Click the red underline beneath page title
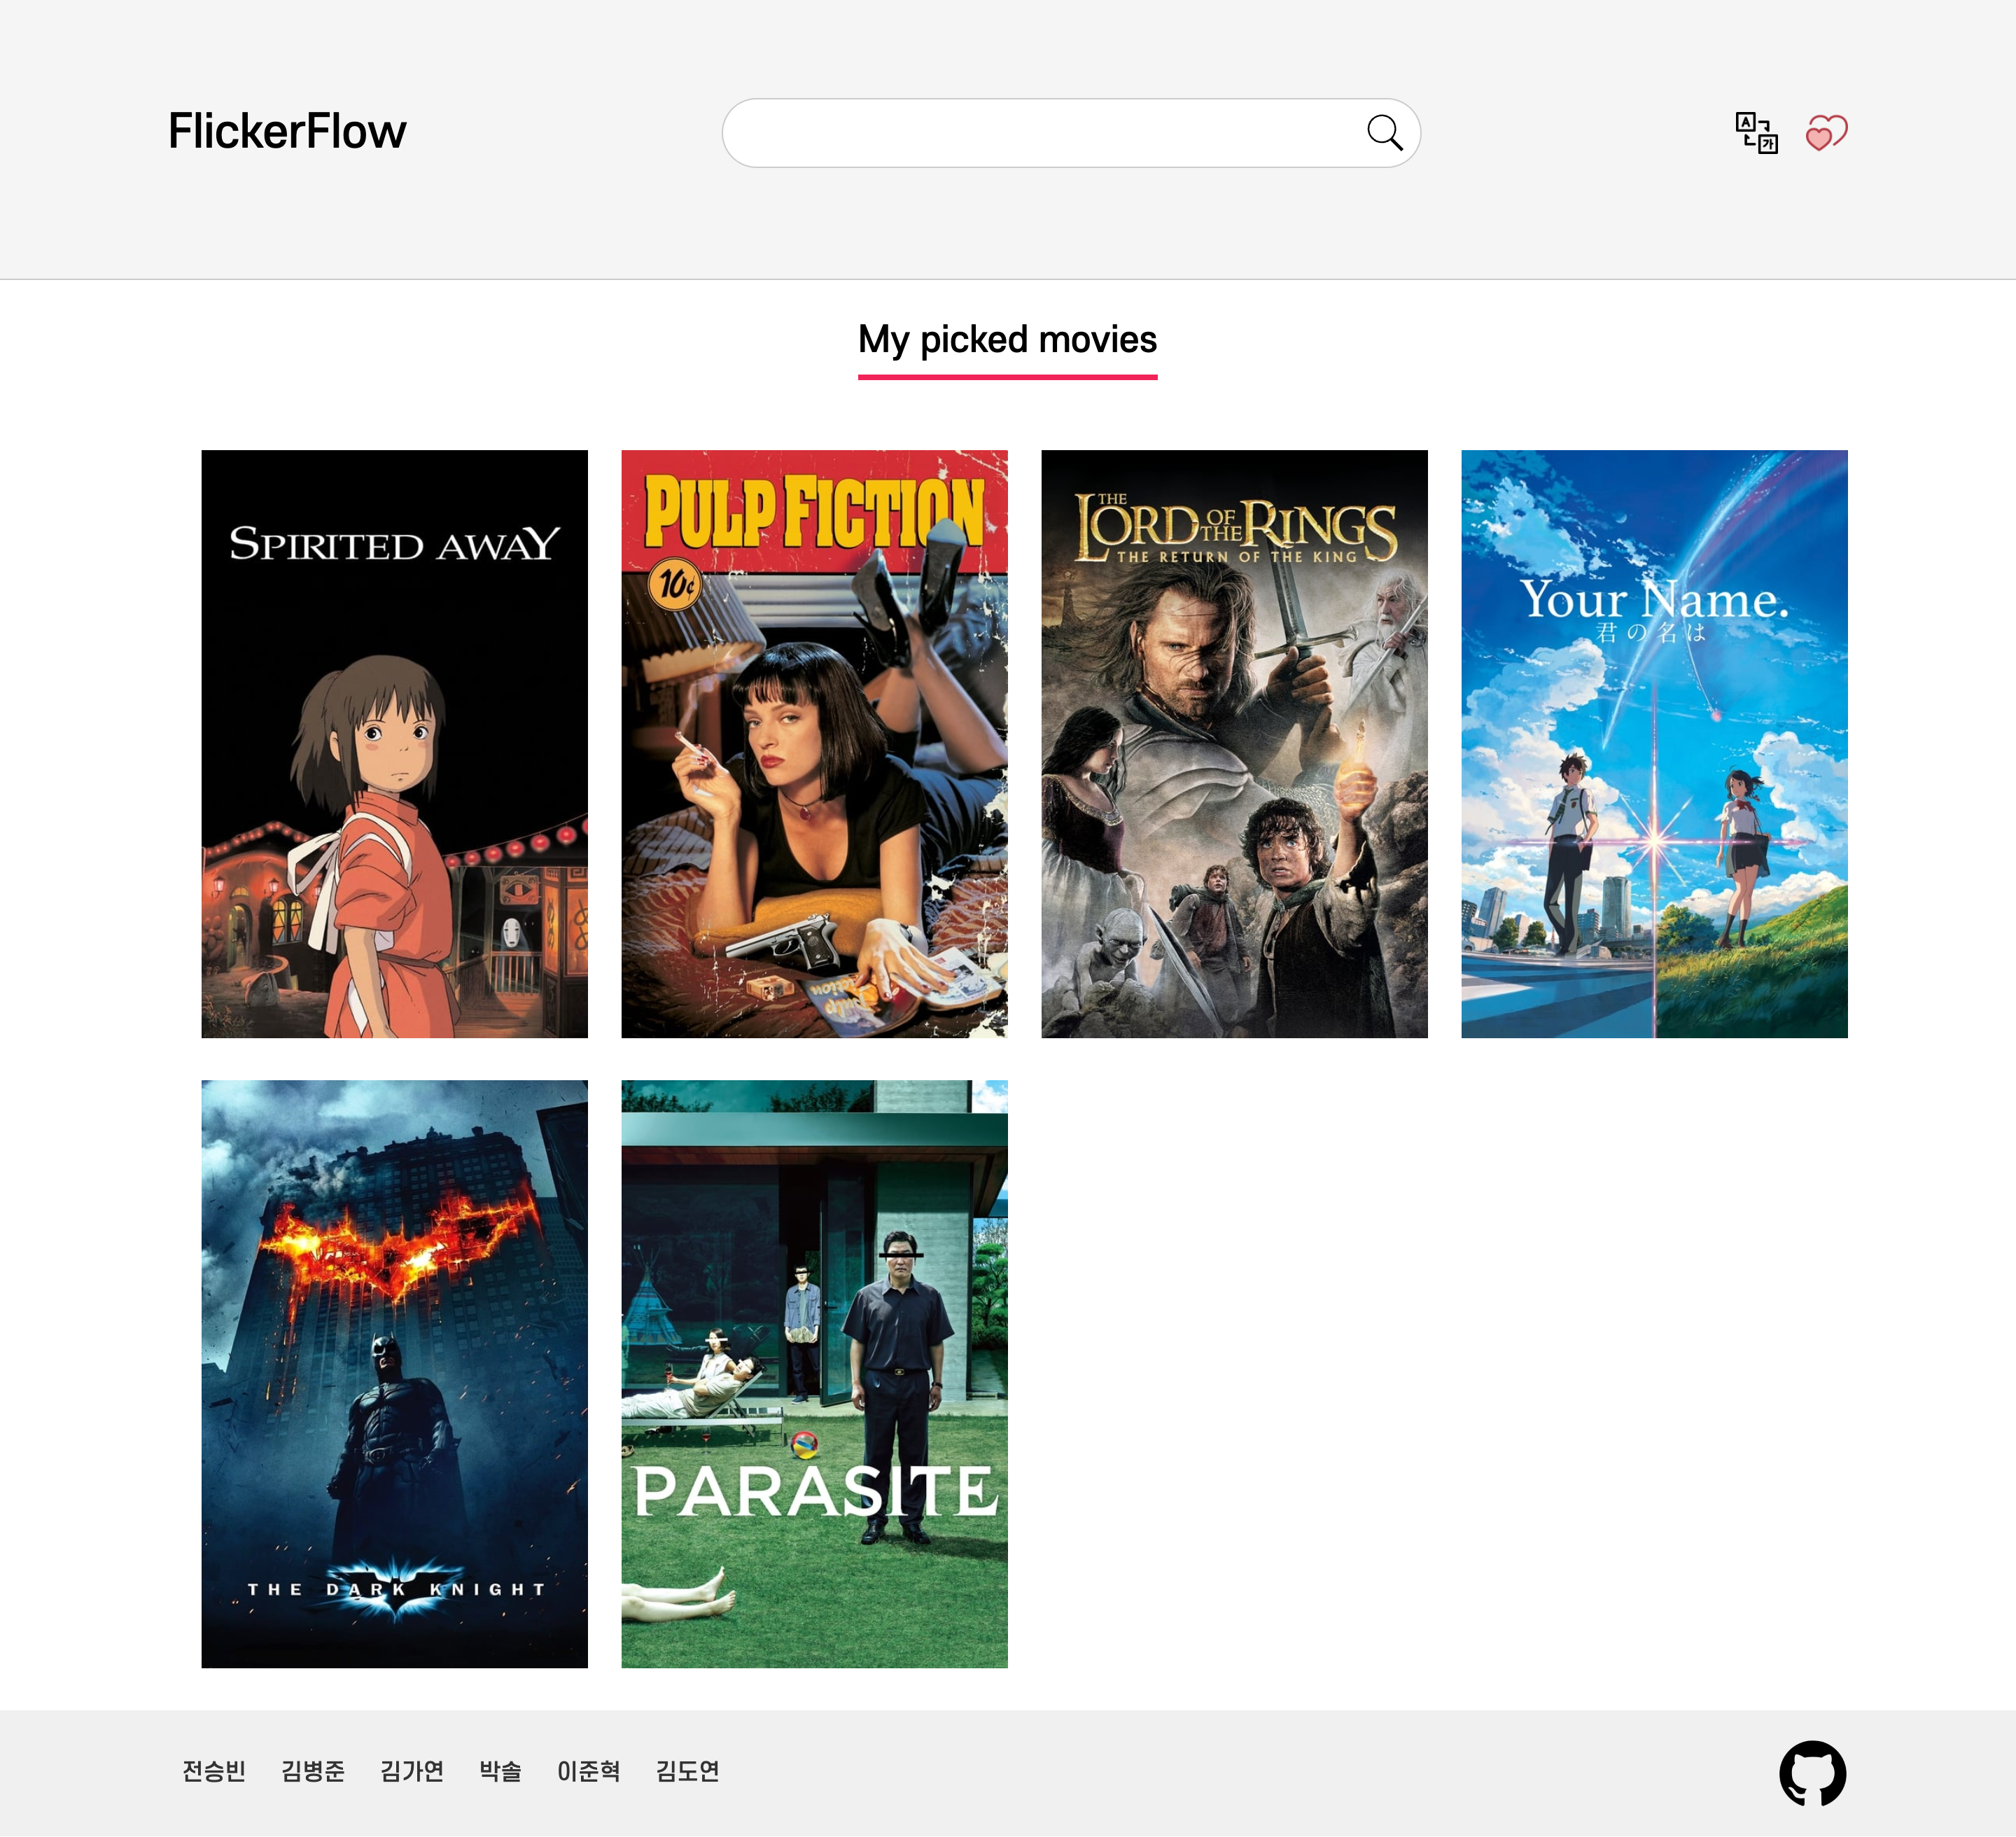2016x1837 pixels. [1007, 377]
